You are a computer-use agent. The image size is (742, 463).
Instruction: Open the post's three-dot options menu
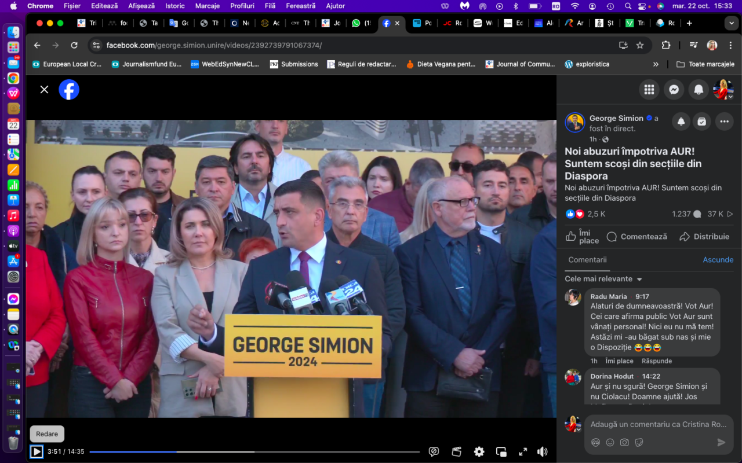pos(725,122)
